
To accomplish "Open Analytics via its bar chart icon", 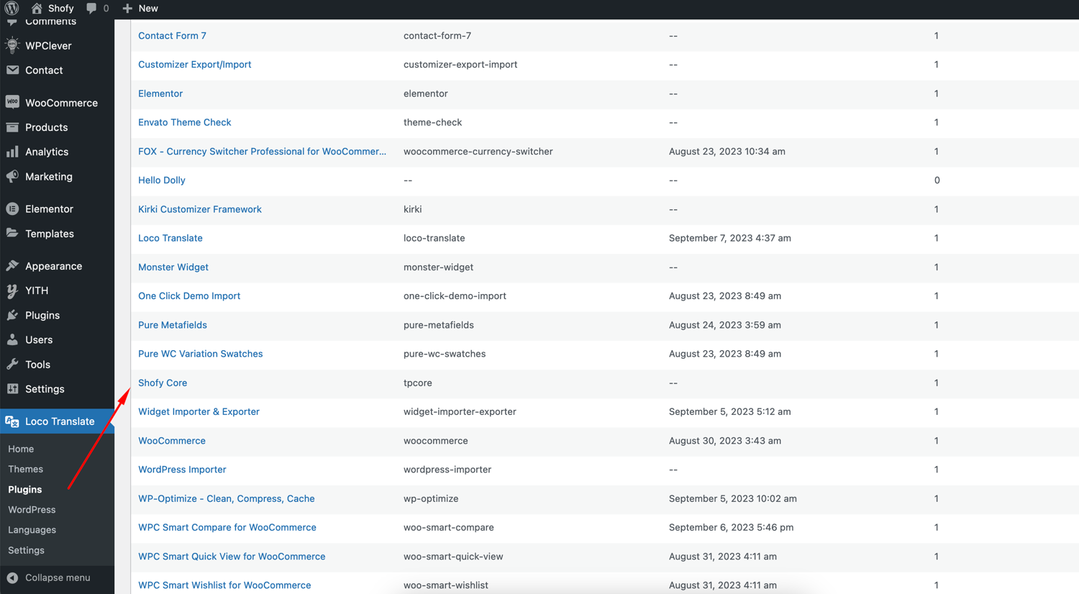I will coord(12,152).
